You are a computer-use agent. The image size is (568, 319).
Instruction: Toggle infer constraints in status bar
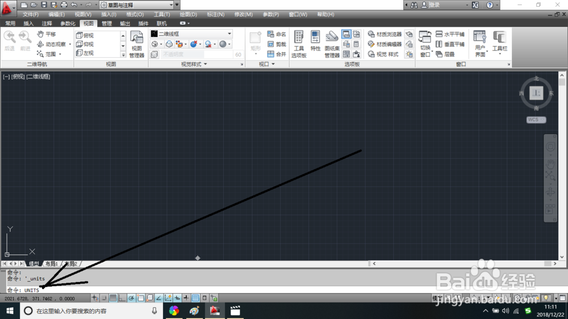94,298
